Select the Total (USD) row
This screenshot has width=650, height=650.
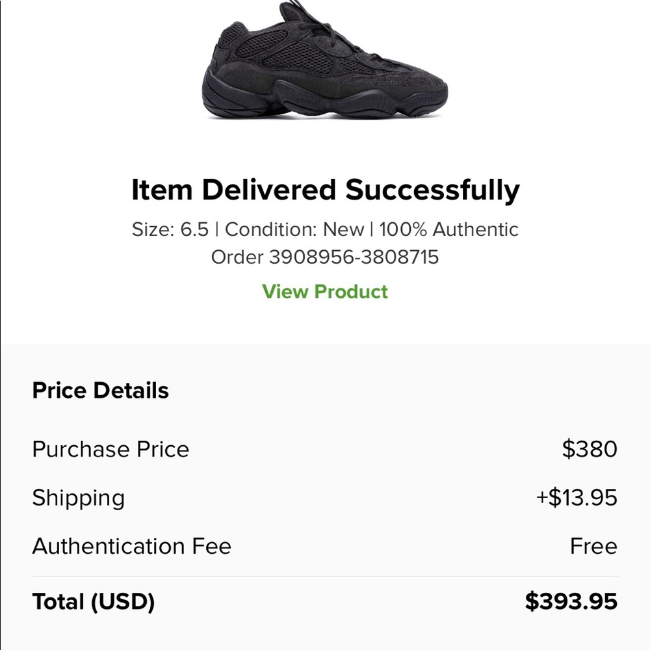pos(93,601)
